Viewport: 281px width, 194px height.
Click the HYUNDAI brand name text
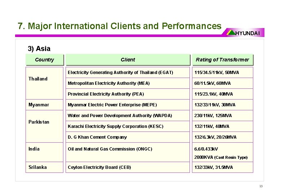click(247, 33)
